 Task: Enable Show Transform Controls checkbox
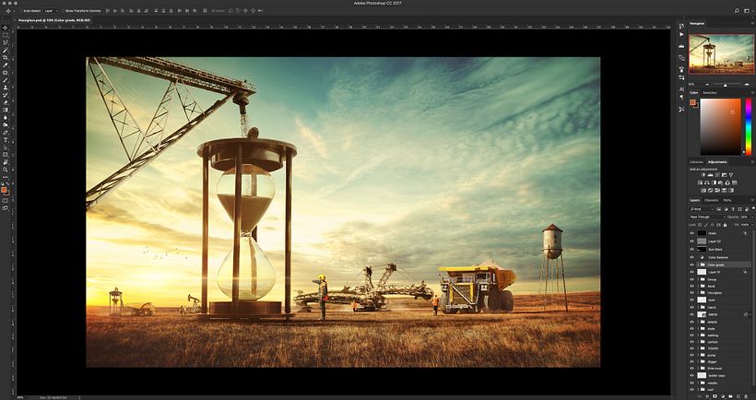tap(64, 11)
